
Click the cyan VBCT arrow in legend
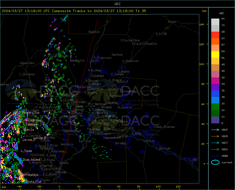pos(215,143)
